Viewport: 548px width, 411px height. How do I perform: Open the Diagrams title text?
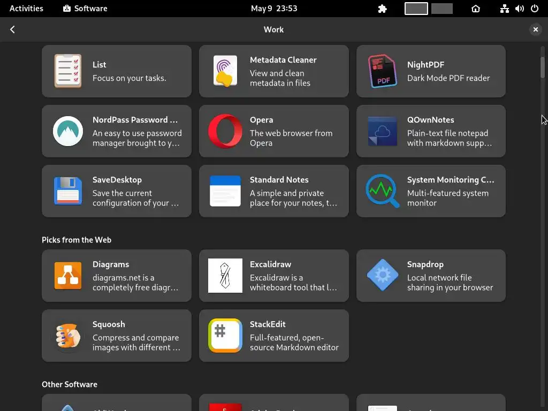tap(111, 264)
